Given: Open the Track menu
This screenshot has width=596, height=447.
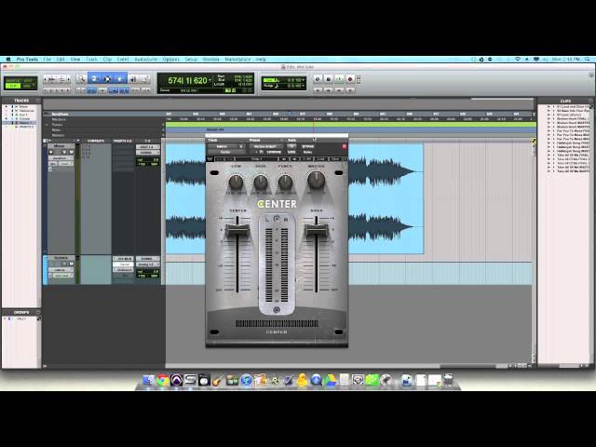Looking at the screenshot, I should [91, 60].
